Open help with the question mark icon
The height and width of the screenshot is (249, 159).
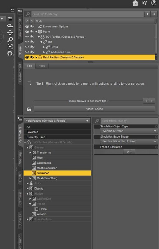click(x=153, y=3)
